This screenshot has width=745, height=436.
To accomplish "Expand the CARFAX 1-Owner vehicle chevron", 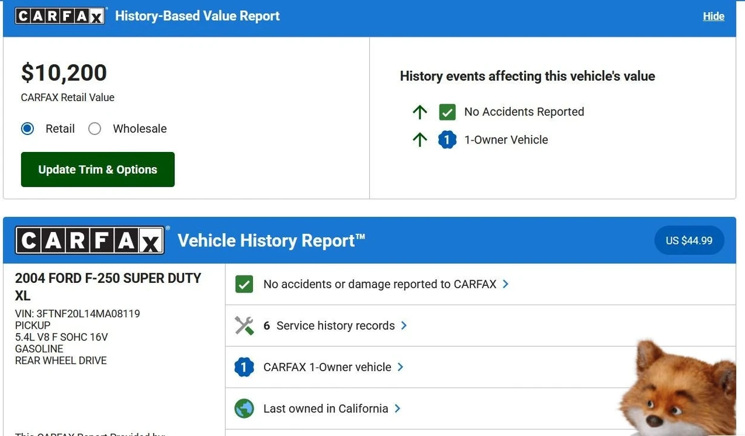I will [x=400, y=367].
